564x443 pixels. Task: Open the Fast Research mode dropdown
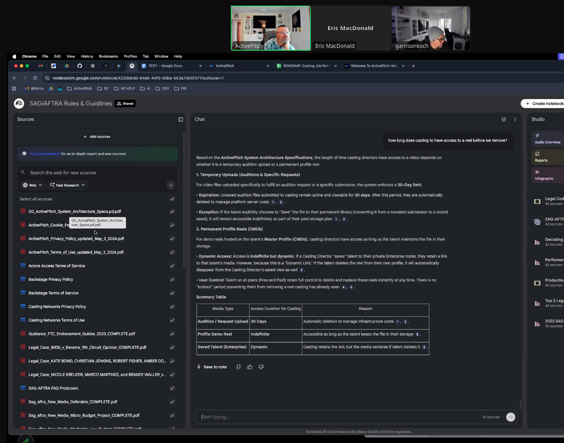point(68,185)
